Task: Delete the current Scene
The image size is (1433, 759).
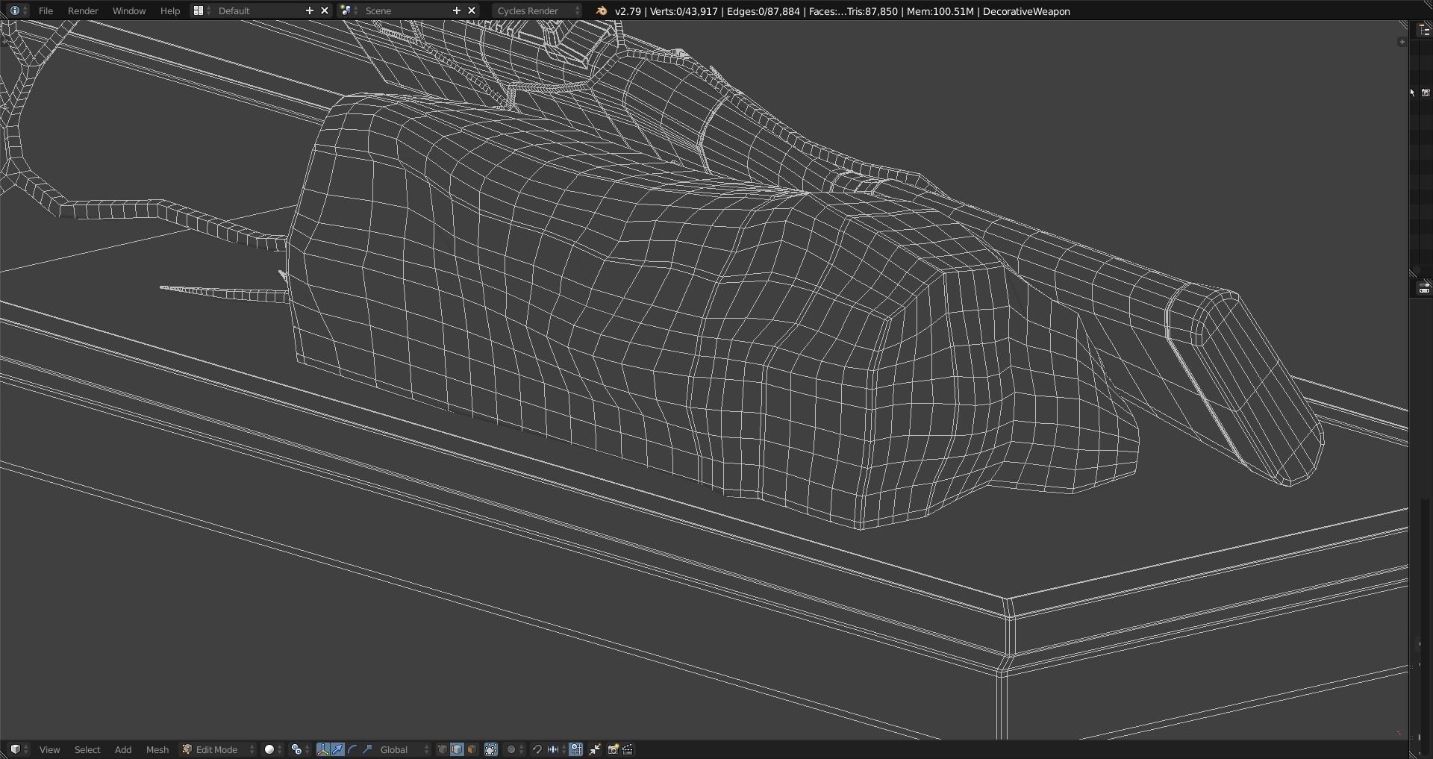Action: pyautogui.click(x=472, y=10)
